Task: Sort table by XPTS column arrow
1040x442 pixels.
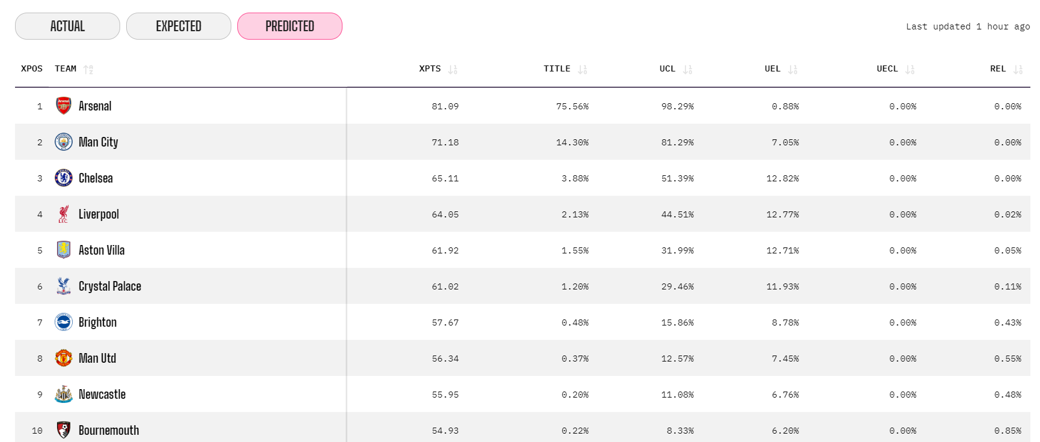Action: click(453, 70)
